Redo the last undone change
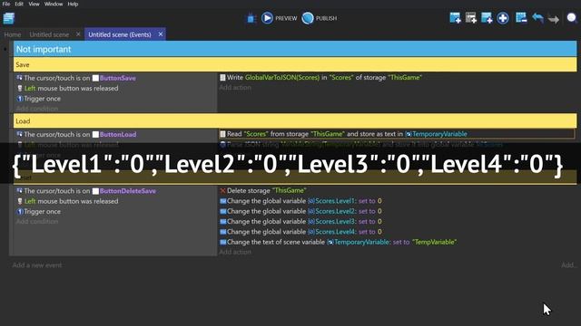Viewport: 581px width, 326px height. (x=554, y=18)
